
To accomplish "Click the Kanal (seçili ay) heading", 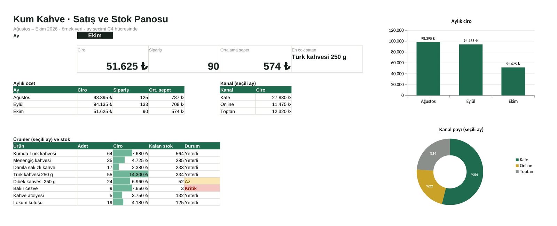I will point(238,83).
